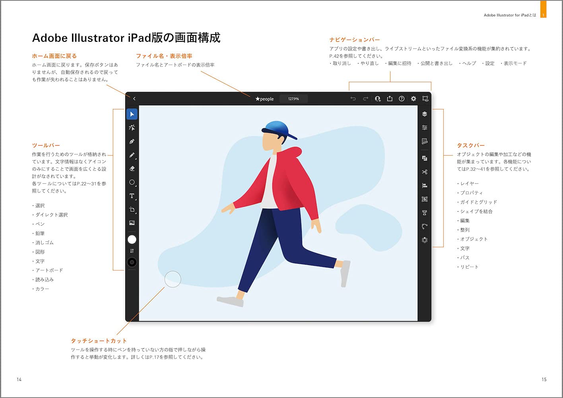Select the Selection tool in the toolbar
This screenshot has height=398, width=563.
click(x=132, y=114)
